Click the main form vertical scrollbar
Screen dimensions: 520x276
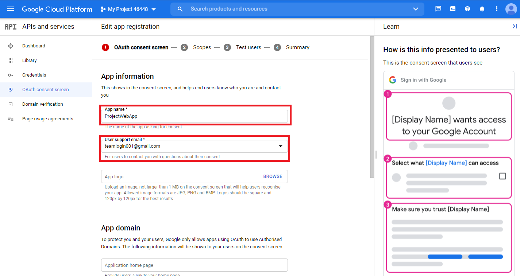click(372, 107)
